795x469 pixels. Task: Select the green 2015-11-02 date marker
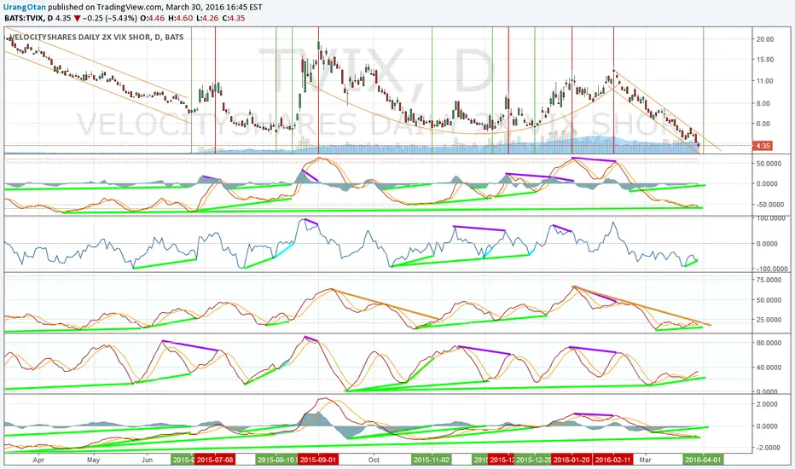432,460
